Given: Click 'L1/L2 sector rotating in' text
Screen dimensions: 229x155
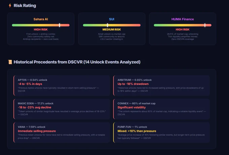Looking at the screenshot, I should coord(112,39).
